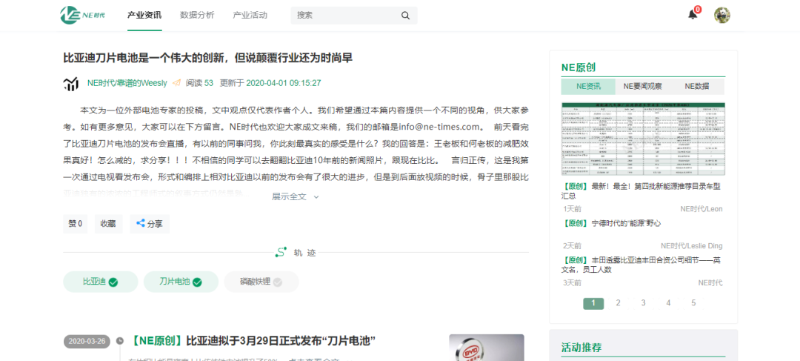800x361 pixels.
Task: Click the clock icon beside 2020-03-26
Action: point(120,341)
